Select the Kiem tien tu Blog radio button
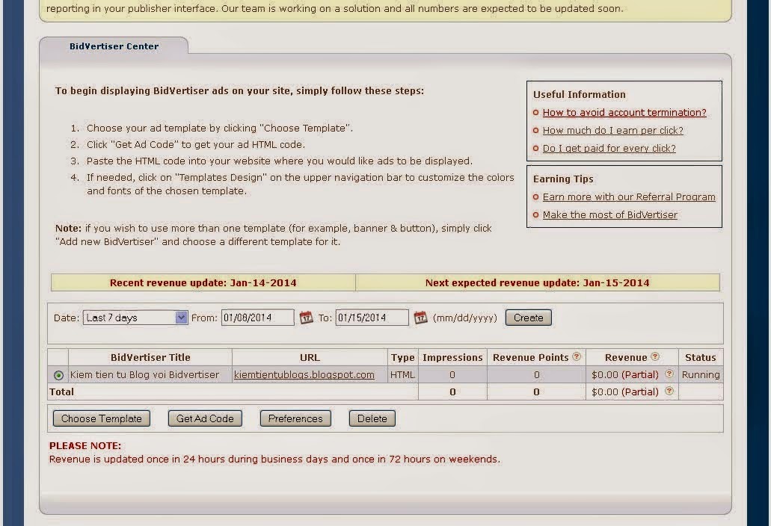The height and width of the screenshot is (526, 771). [58, 375]
